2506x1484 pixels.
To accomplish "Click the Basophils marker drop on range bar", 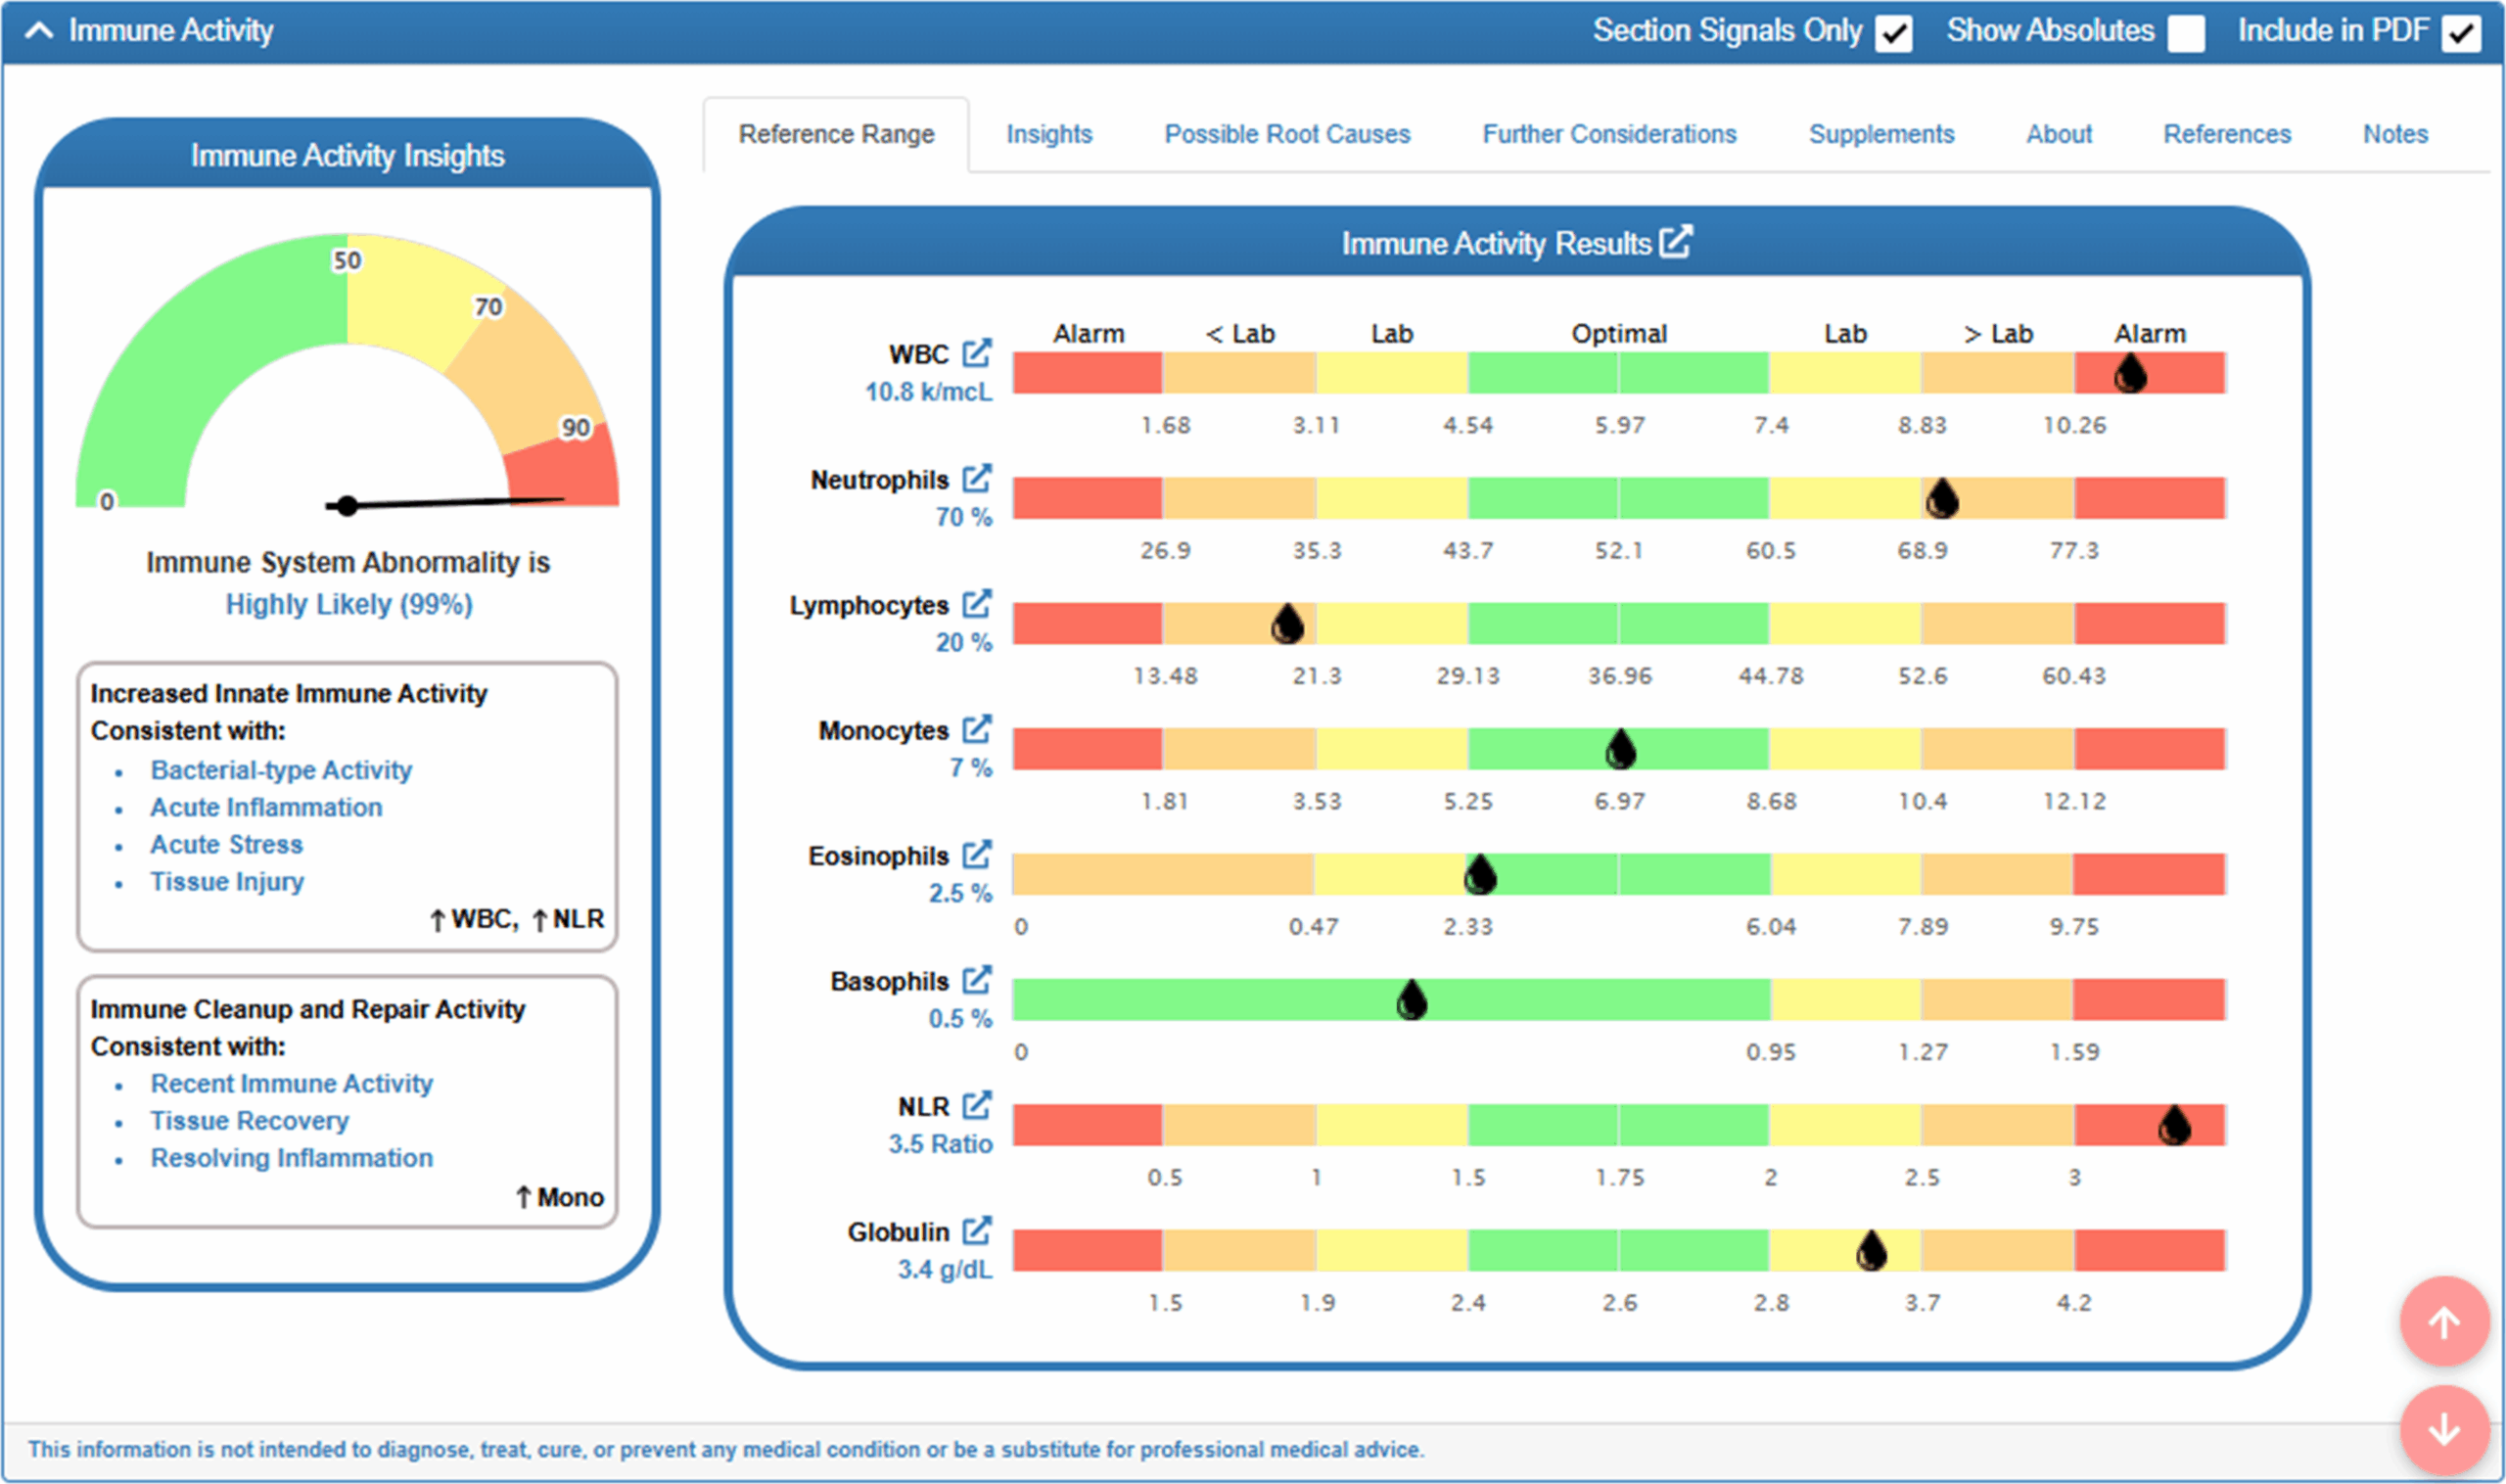I will click(x=1411, y=999).
